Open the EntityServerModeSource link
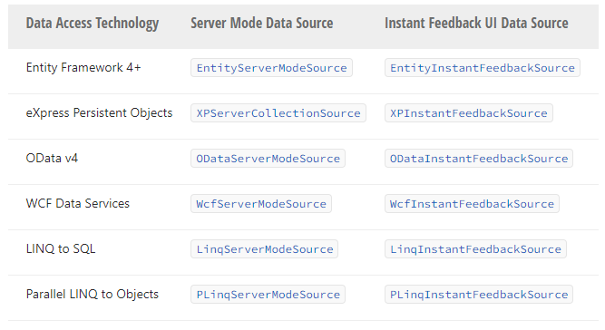Screen dimensions: 605x330 tap(271, 68)
